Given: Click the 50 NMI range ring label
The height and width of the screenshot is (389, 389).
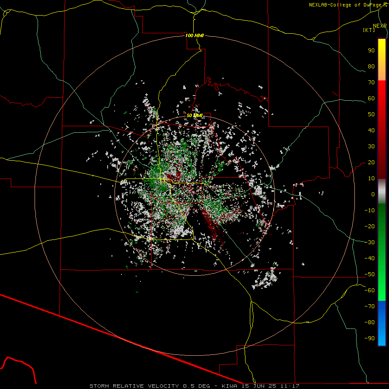Looking at the screenshot, I should click(x=194, y=115).
